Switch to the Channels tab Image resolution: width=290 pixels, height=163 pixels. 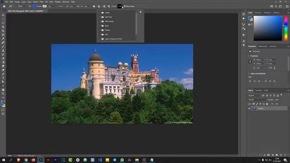pos(259,91)
